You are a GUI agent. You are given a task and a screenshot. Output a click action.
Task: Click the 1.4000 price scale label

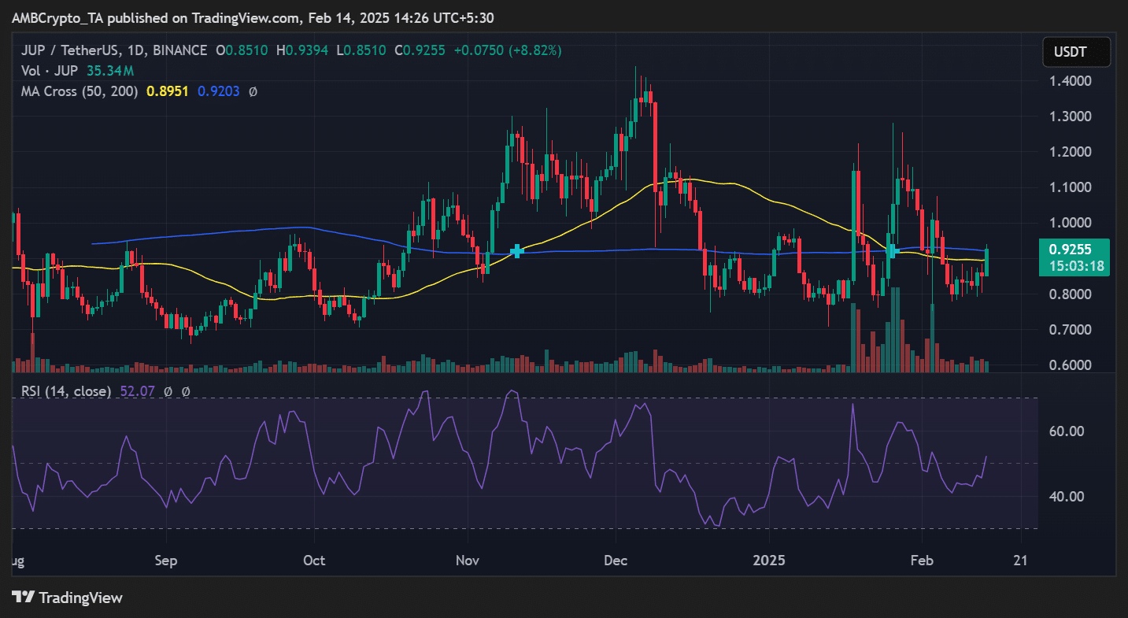(1071, 80)
